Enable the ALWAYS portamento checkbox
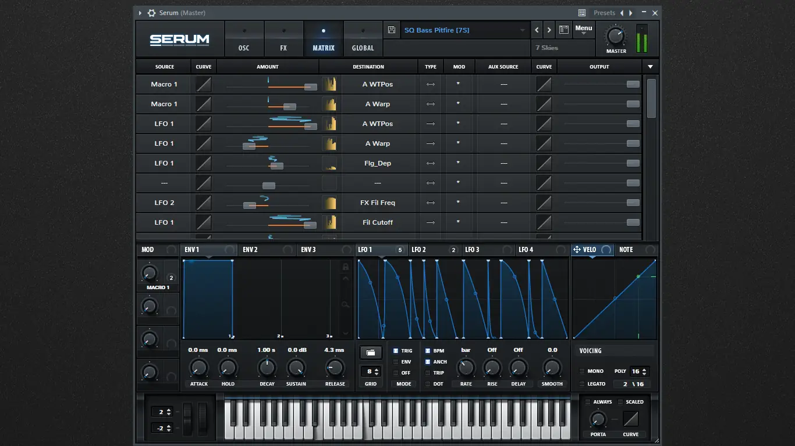 pos(588,402)
